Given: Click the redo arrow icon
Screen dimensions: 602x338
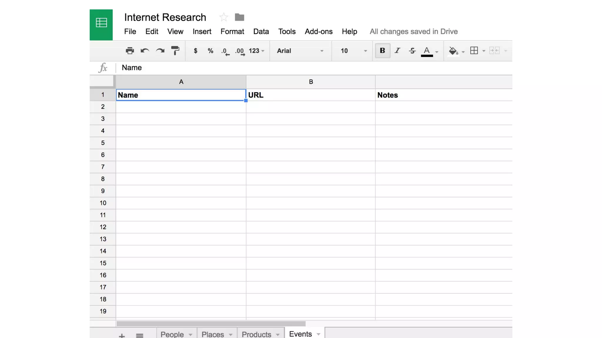Looking at the screenshot, I should click(160, 51).
